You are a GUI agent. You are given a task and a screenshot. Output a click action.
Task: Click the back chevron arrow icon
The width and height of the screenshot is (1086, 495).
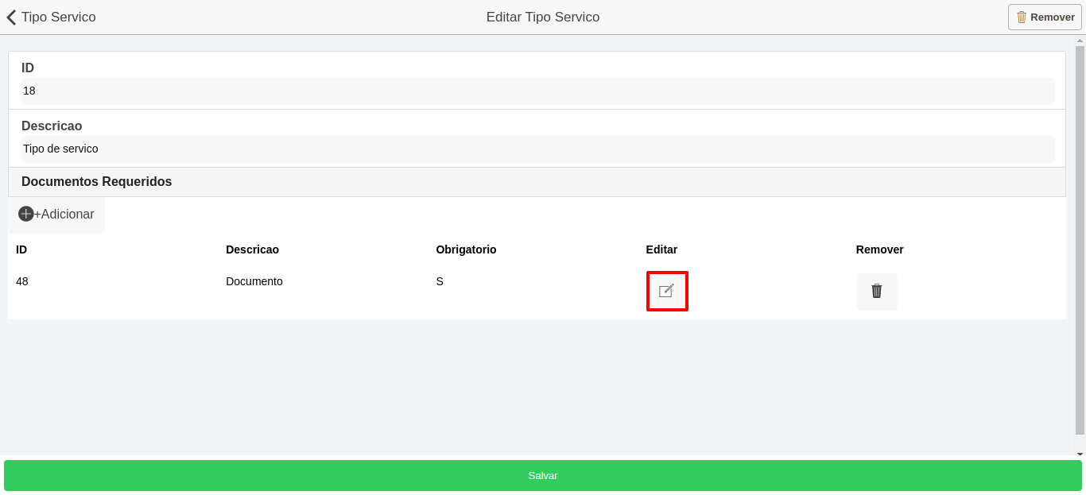pos(11,17)
